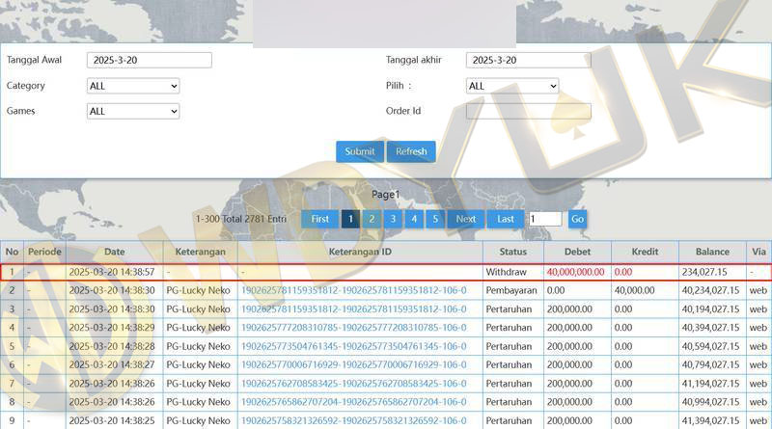Go to First page
The image size is (772, 429).
[319, 219]
